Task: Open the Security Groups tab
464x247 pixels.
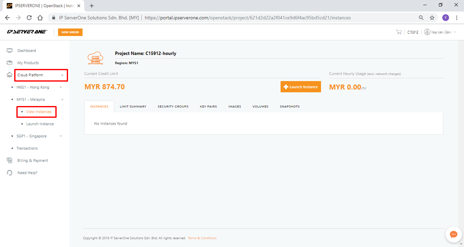Action: coord(173,106)
